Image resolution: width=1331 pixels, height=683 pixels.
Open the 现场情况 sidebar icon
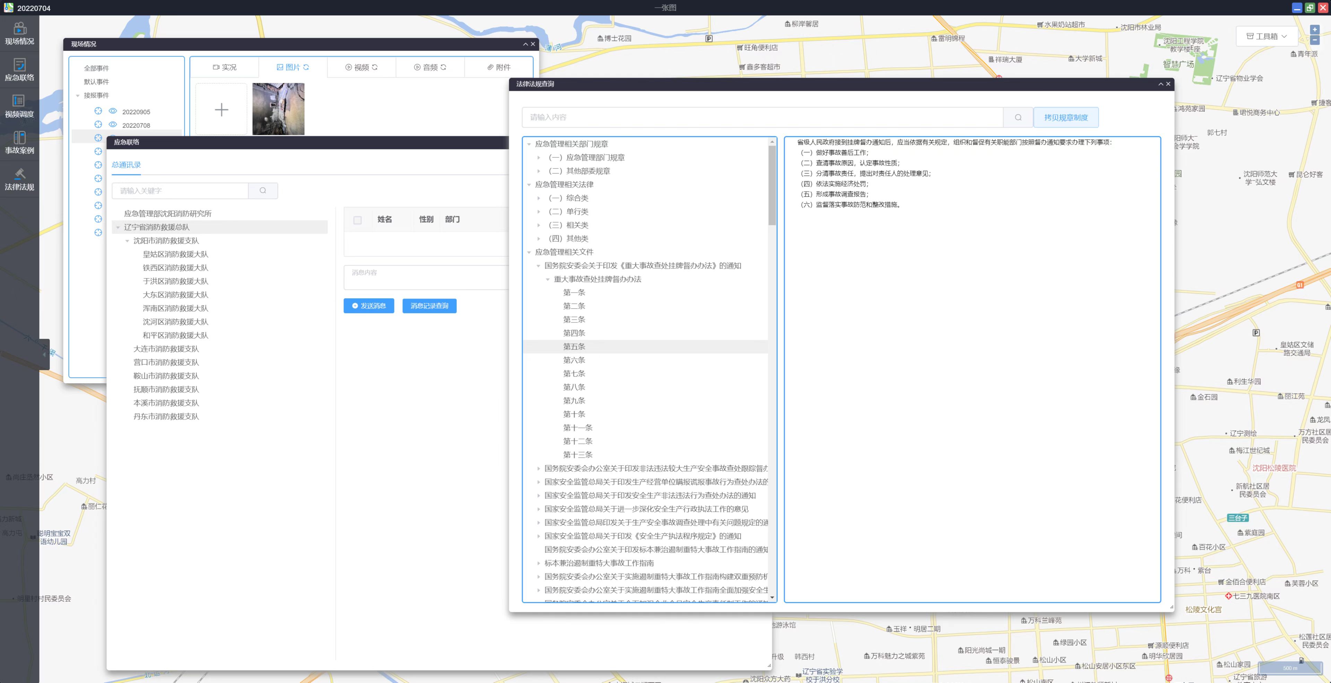pyautogui.click(x=20, y=29)
